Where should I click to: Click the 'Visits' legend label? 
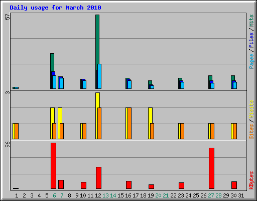point(251,109)
